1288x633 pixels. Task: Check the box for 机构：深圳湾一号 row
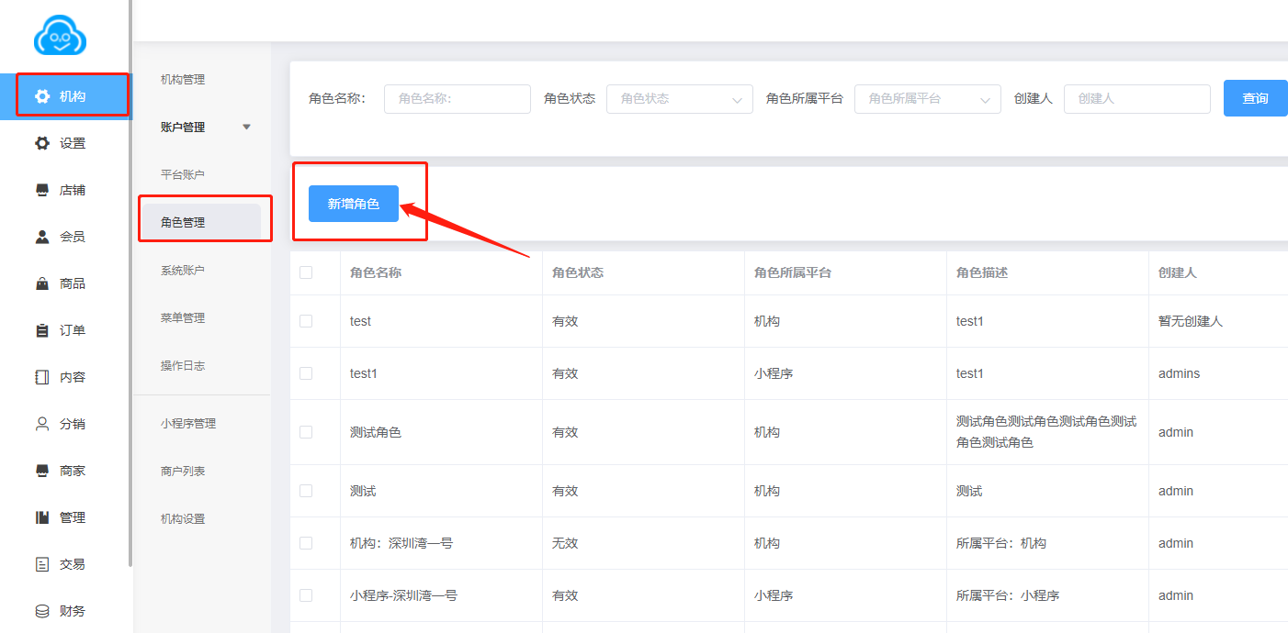(x=306, y=543)
